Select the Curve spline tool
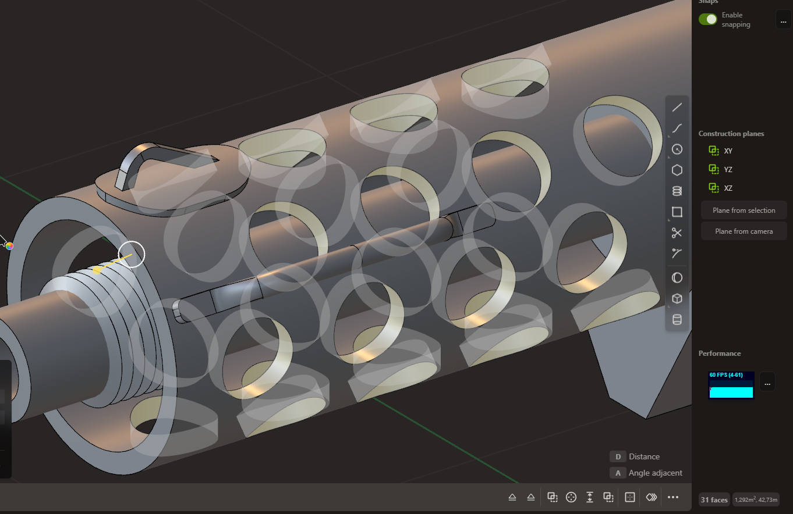 (677, 128)
